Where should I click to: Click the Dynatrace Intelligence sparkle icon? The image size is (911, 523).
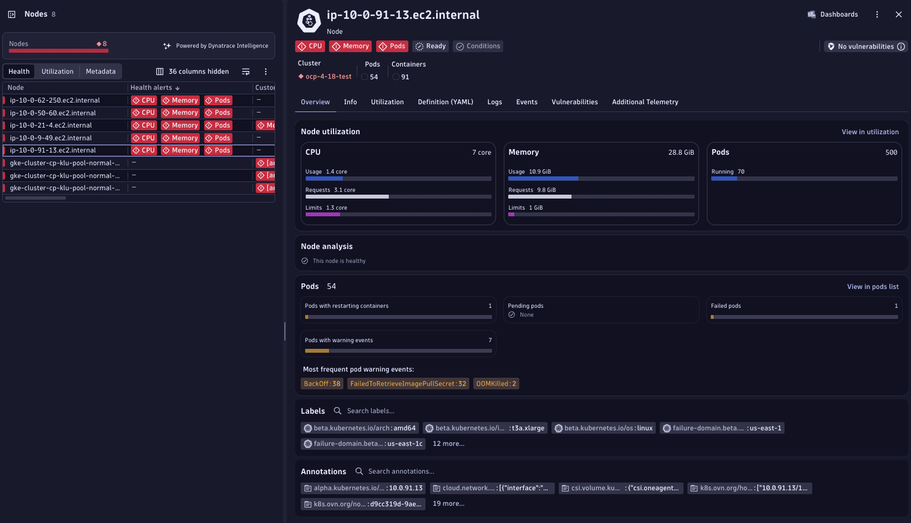click(x=166, y=45)
